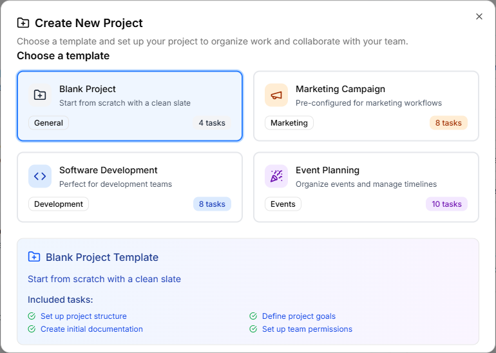
Task: Click Set up team permissions task
Action: pyautogui.click(x=307, y=329)
